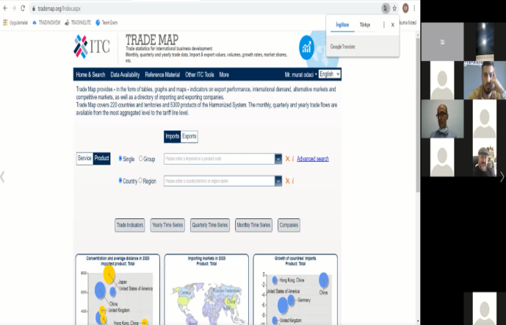Select participant video with glasses
The image size is (506, 325).
coord(442,119)
